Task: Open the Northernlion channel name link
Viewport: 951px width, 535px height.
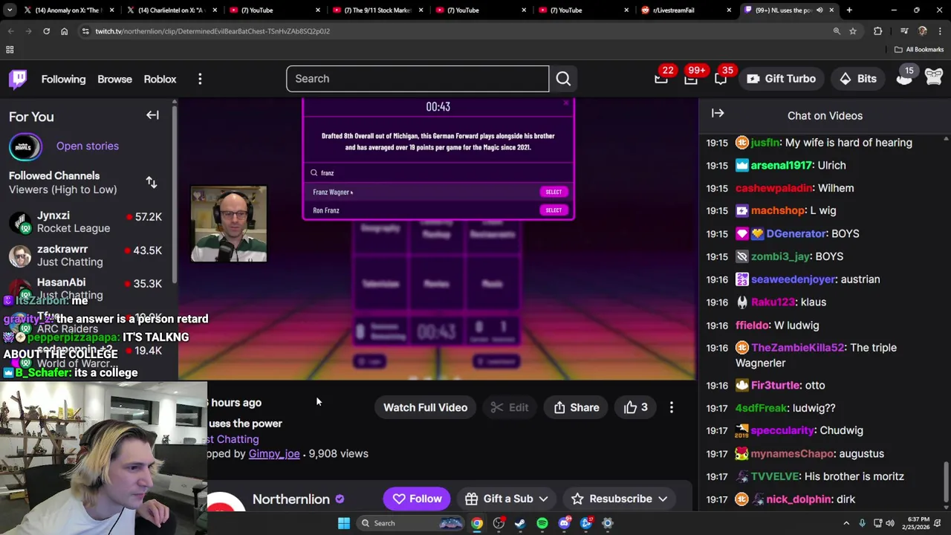Action: (x=291, y=499)
